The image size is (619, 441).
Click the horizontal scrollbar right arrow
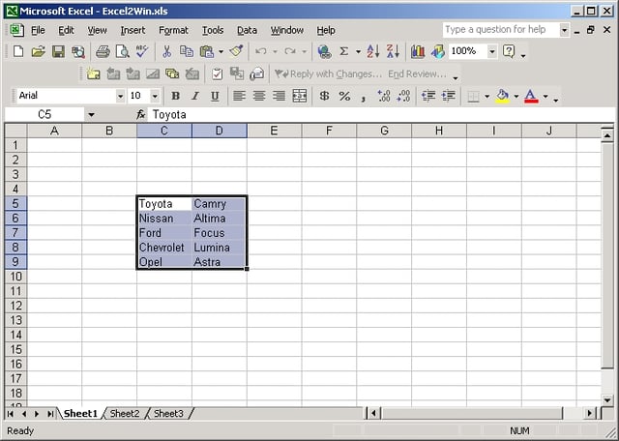[x=590, y=413]
